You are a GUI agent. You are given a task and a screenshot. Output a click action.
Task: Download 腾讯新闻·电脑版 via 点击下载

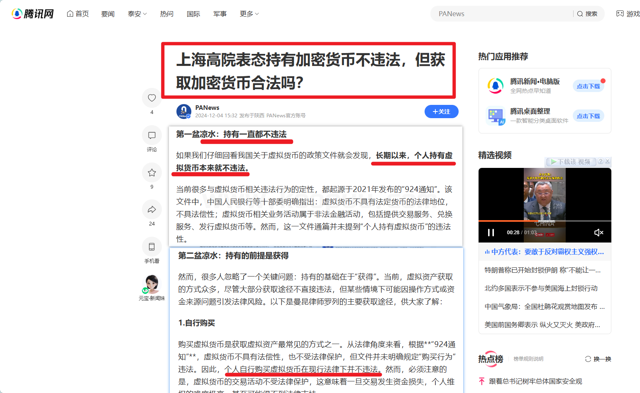tap(588, 86)
